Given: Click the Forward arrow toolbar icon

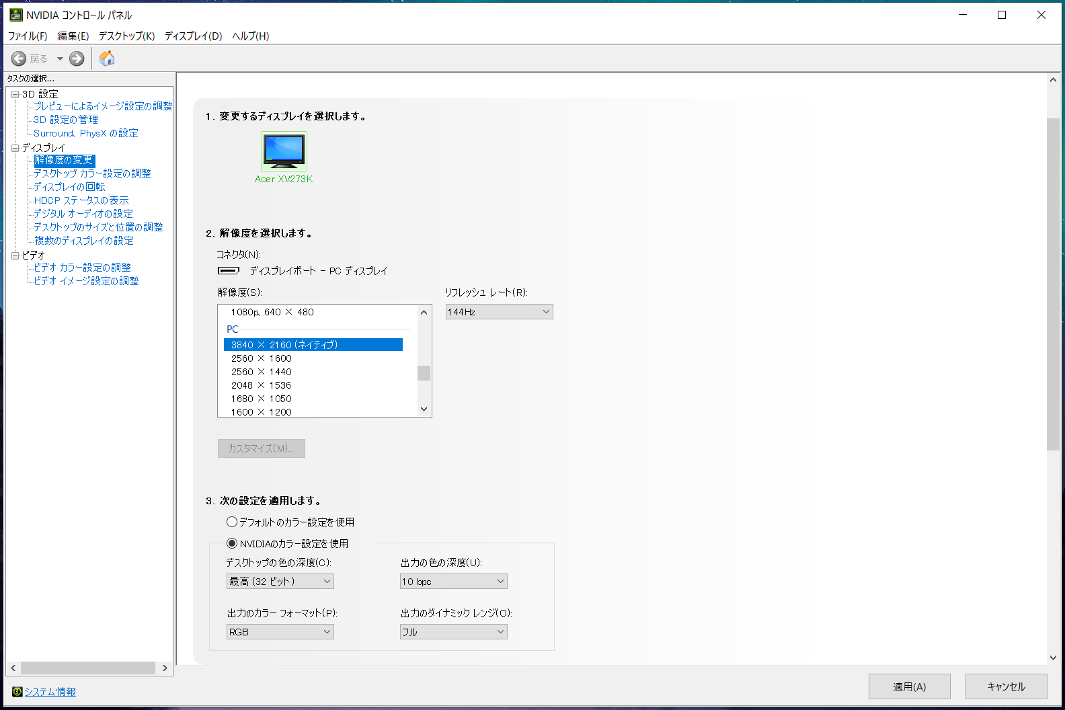Looking at the screenshot, I should point(77,59).
